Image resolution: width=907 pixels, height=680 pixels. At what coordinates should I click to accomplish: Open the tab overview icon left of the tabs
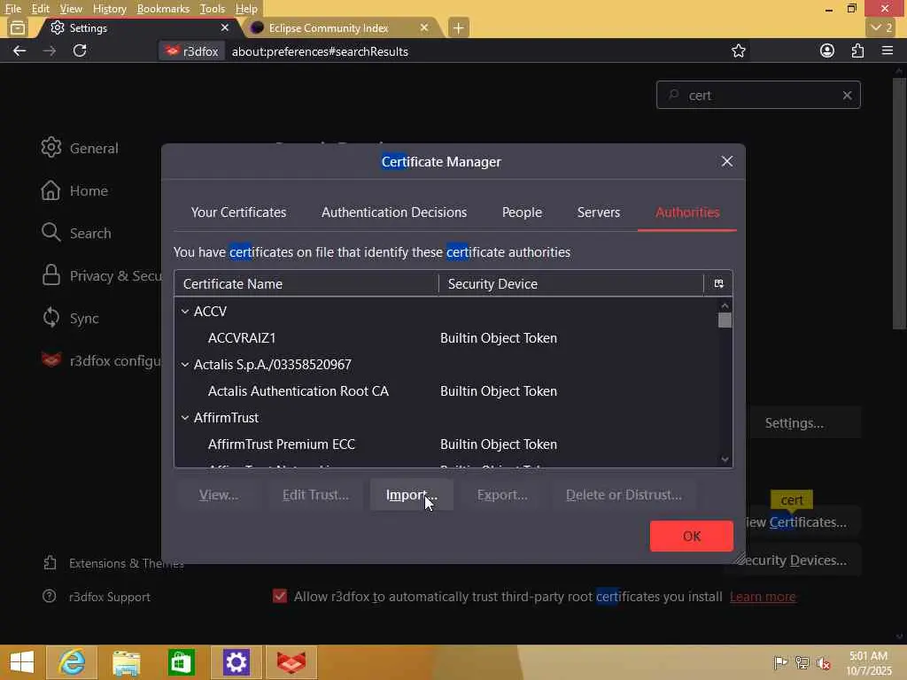[x=18, y=27]
